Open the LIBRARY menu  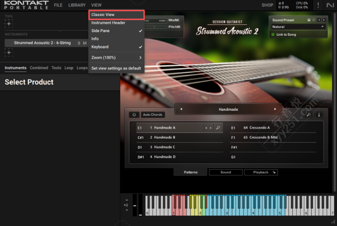[77, 5]
